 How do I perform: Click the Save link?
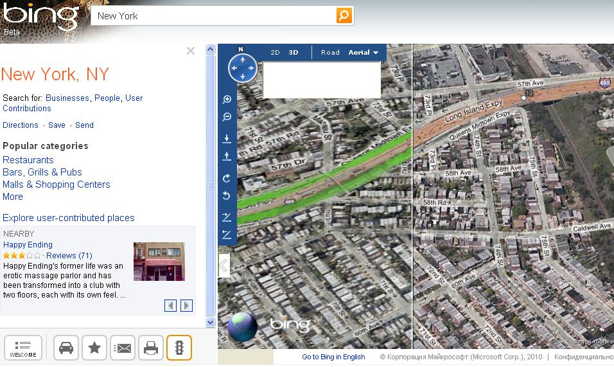tap(57, 125)
